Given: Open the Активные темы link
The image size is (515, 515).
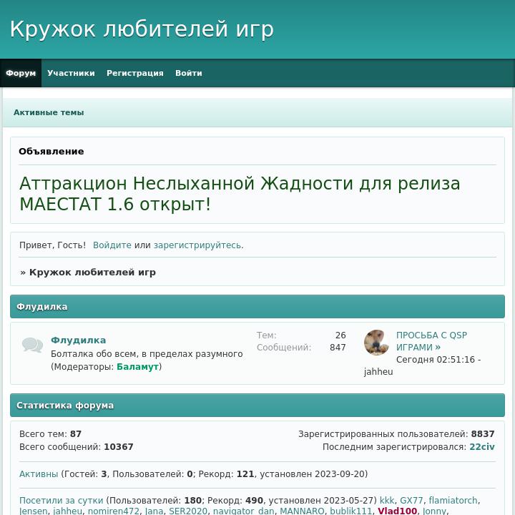Looking at the screenshot, I should pos(49,112).
